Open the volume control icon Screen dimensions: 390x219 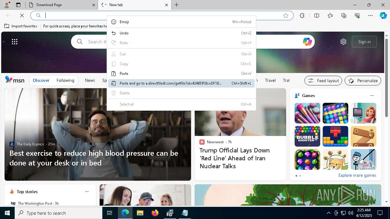(x=351, y=213)
